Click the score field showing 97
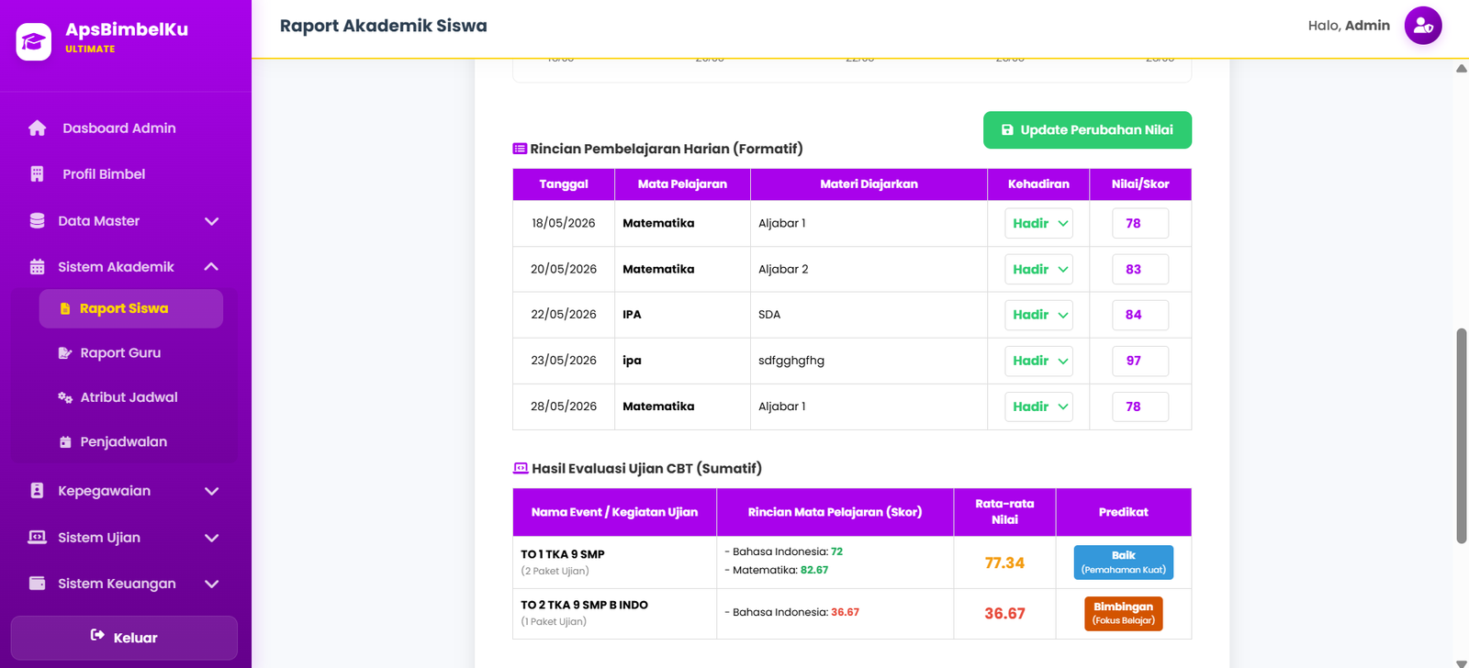 tap(1140, 361)
